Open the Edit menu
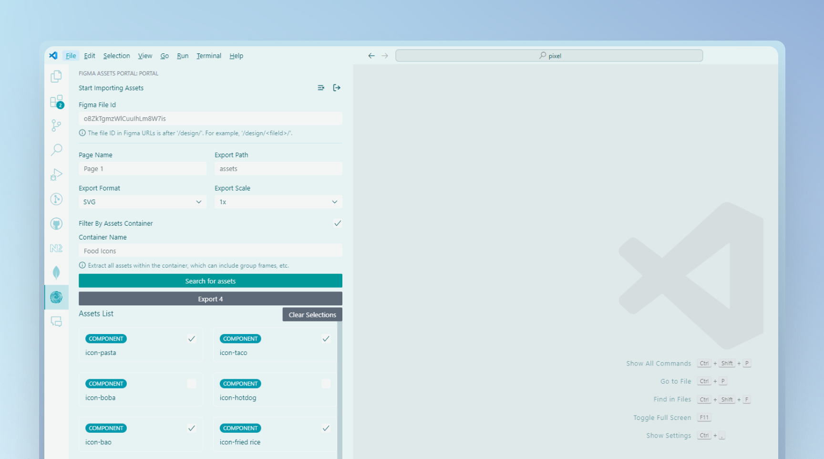 coord(90,56)
